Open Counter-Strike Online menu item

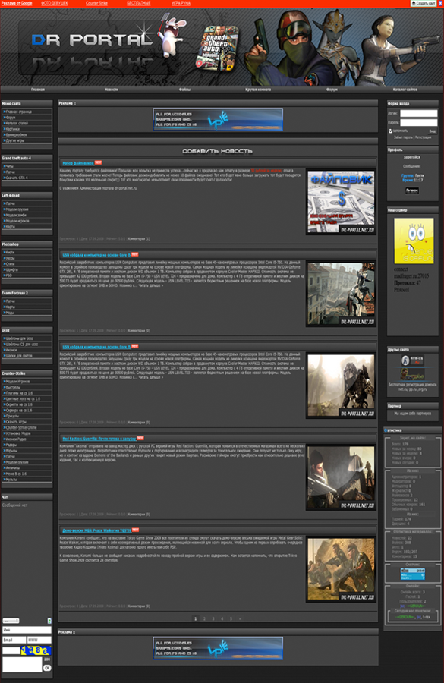tap(27, 427)
